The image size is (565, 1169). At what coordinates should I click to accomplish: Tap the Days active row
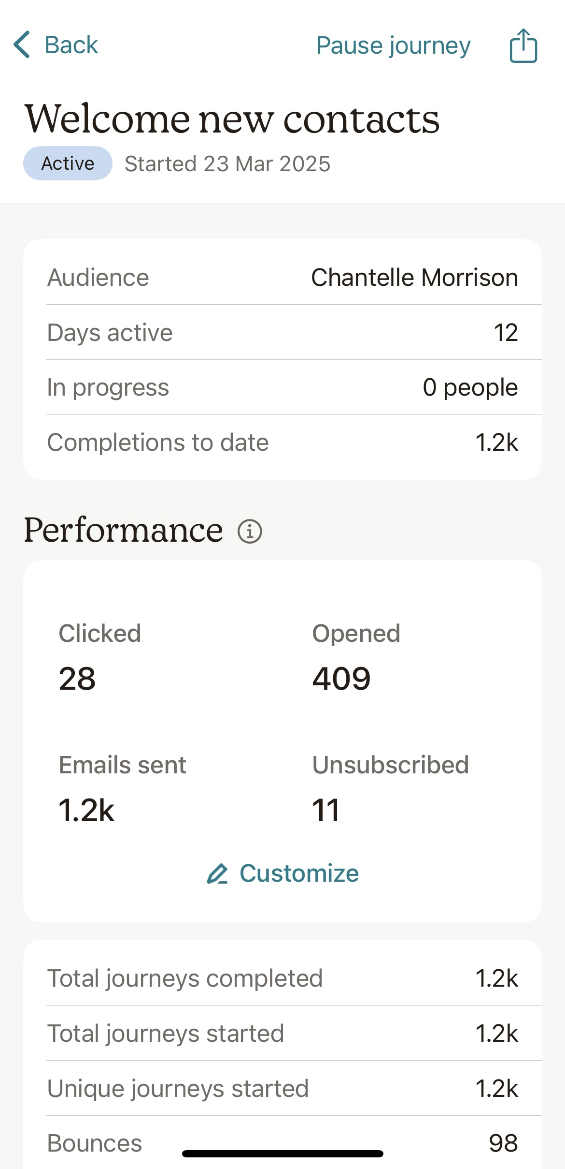(x=282, y=333)
